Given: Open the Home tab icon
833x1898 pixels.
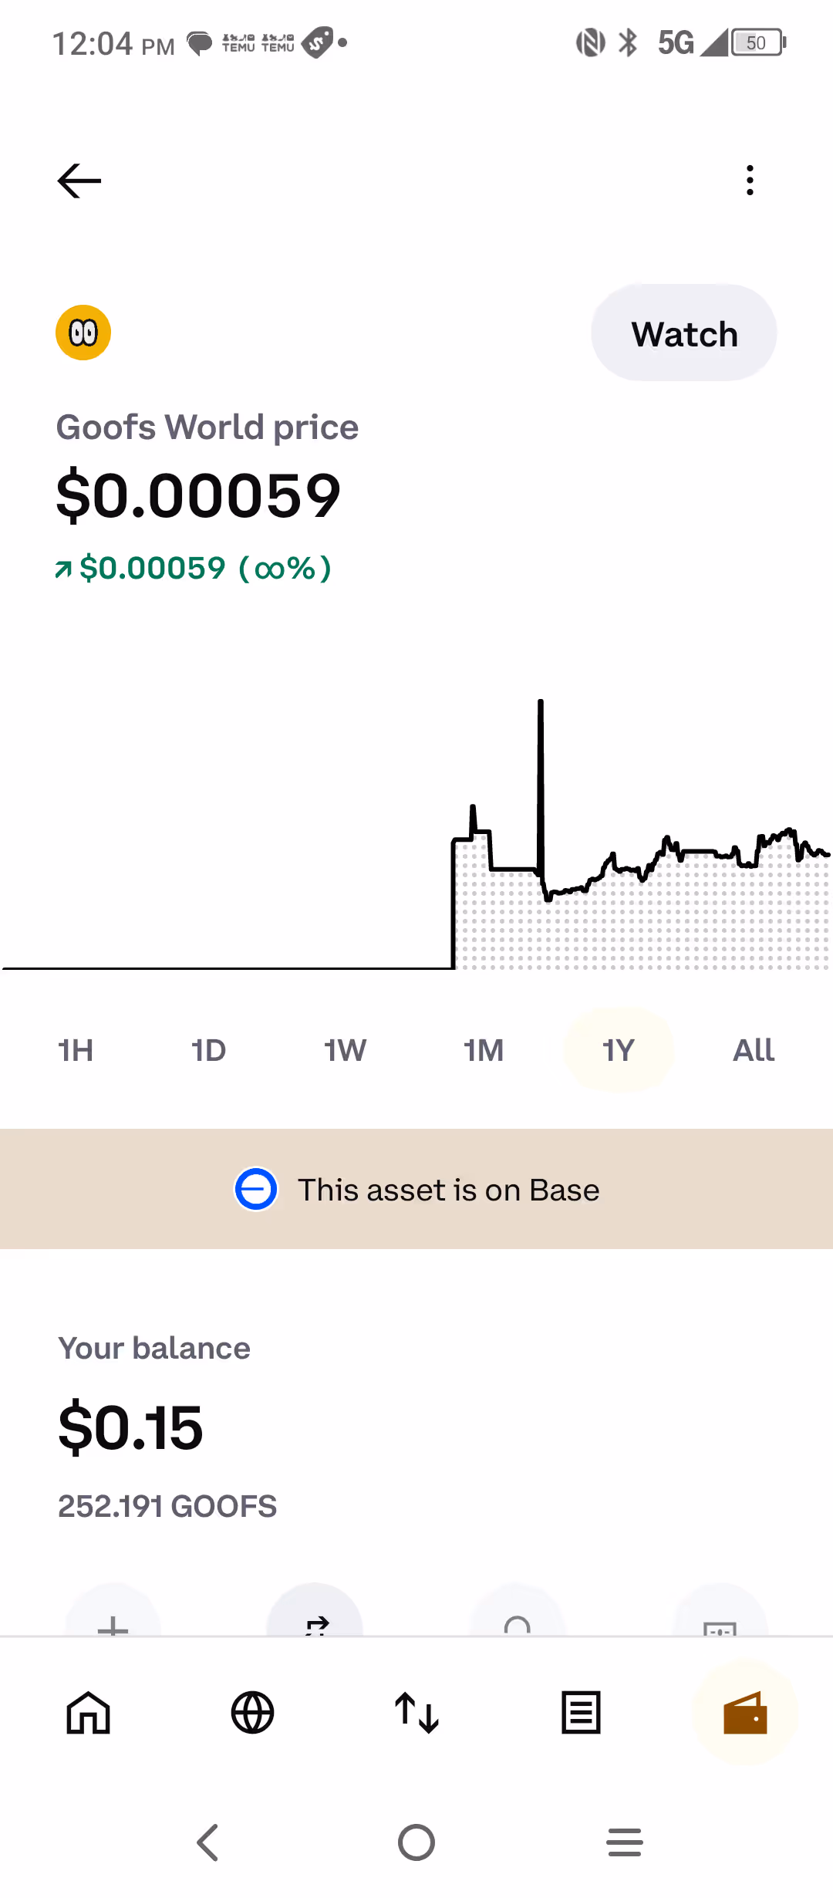Looking at the screenshot, I should click(x=89, y=1713).
